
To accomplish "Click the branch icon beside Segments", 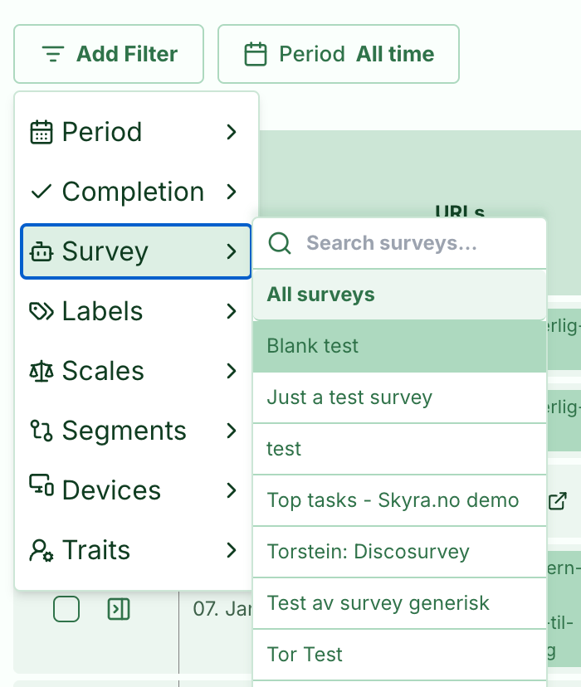I will pos(41,431).
